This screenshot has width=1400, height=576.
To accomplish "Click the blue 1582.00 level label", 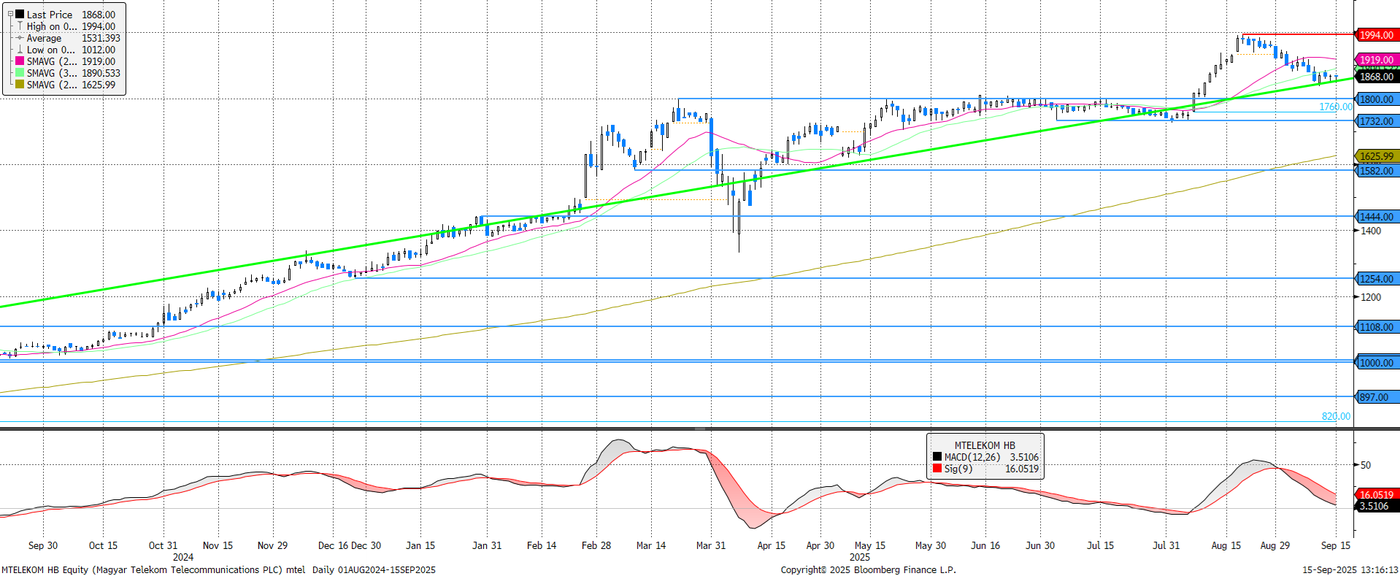I will click(x=1377, y=171).
